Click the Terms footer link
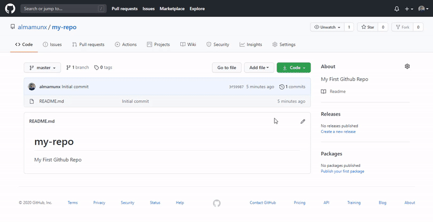Image resolution: width=433 pixels, height=222 pixels. [73, 203]
